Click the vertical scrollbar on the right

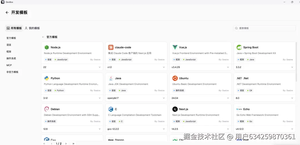(297, 62)
